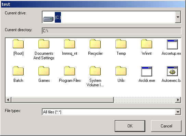Select the Utils folder icon
This screenshot has height=136, width=186.
point(121,71)
